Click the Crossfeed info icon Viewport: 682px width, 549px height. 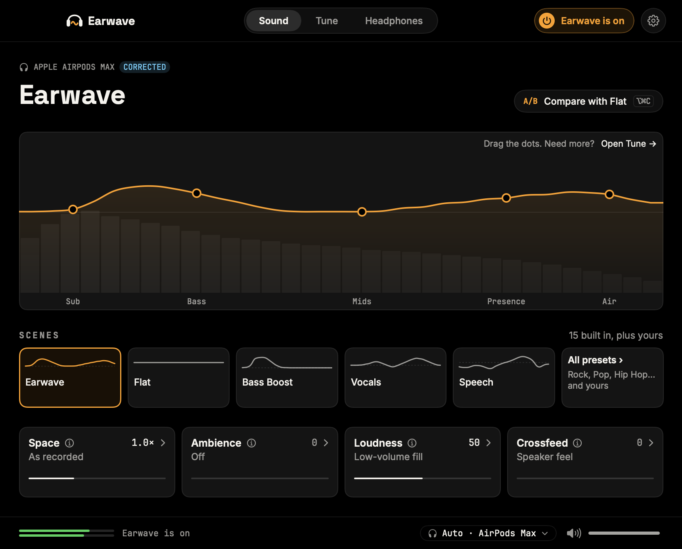tap(577, 443)
